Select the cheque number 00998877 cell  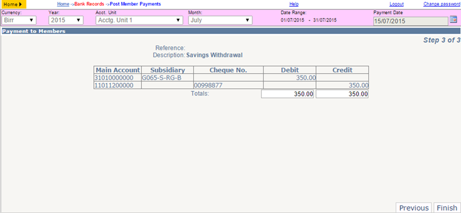click(228, 85)
